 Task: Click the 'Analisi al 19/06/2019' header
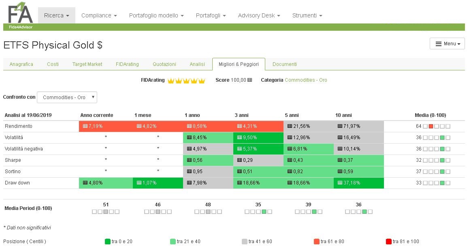(x=28, y=115)
